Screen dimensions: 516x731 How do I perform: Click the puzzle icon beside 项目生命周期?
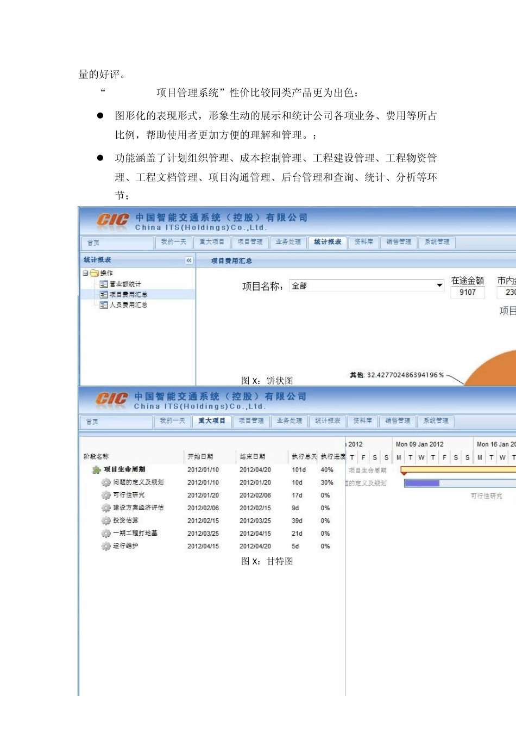coord(97,469)
